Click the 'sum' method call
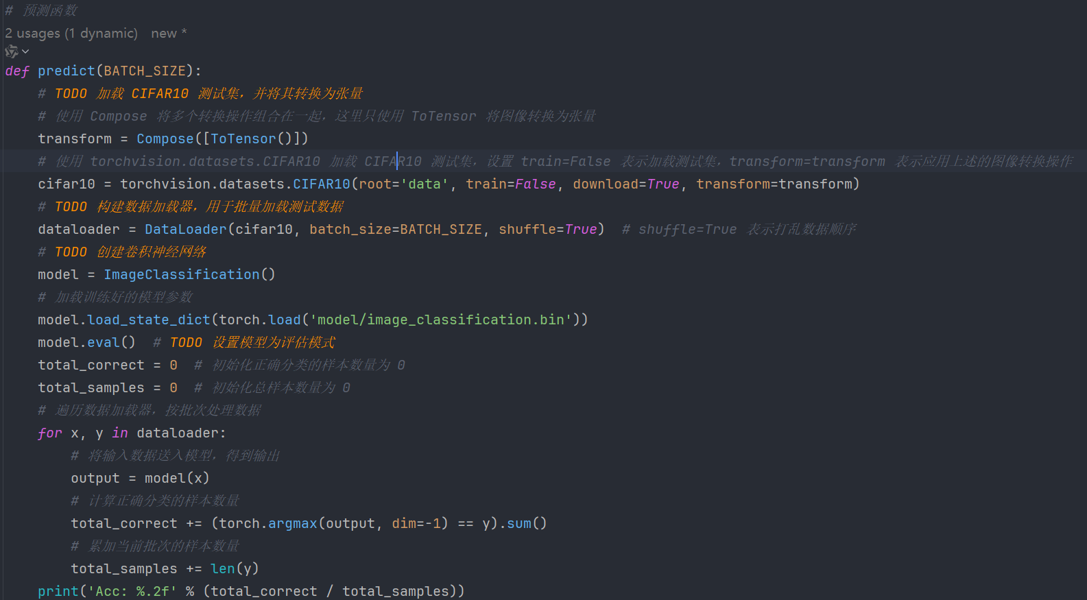Image resolution: width=1087 pixels, height=600 pixels. pyautogui.click(x=519, y=523)
